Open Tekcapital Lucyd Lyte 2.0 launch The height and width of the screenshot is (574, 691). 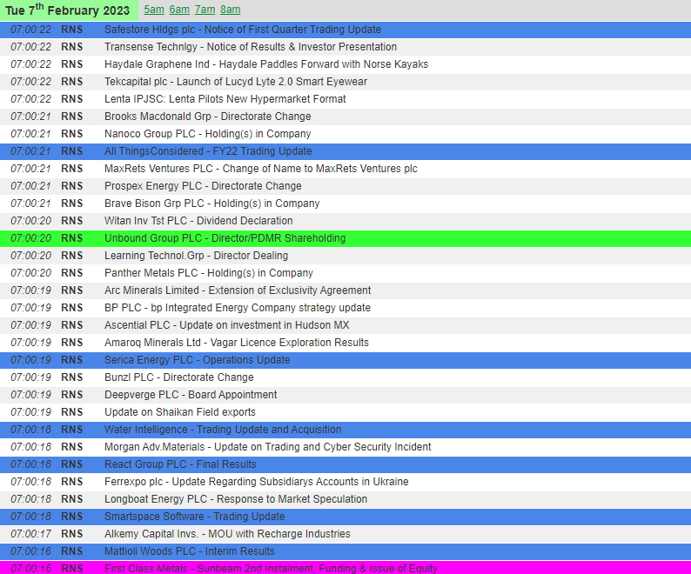[235, 82]
